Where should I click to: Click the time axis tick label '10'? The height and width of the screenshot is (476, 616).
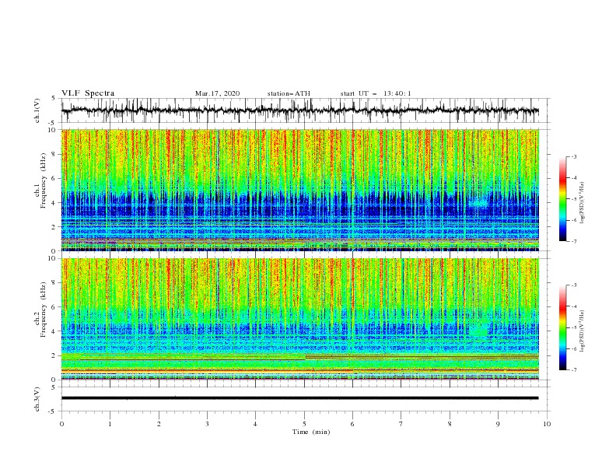(547, 424)
